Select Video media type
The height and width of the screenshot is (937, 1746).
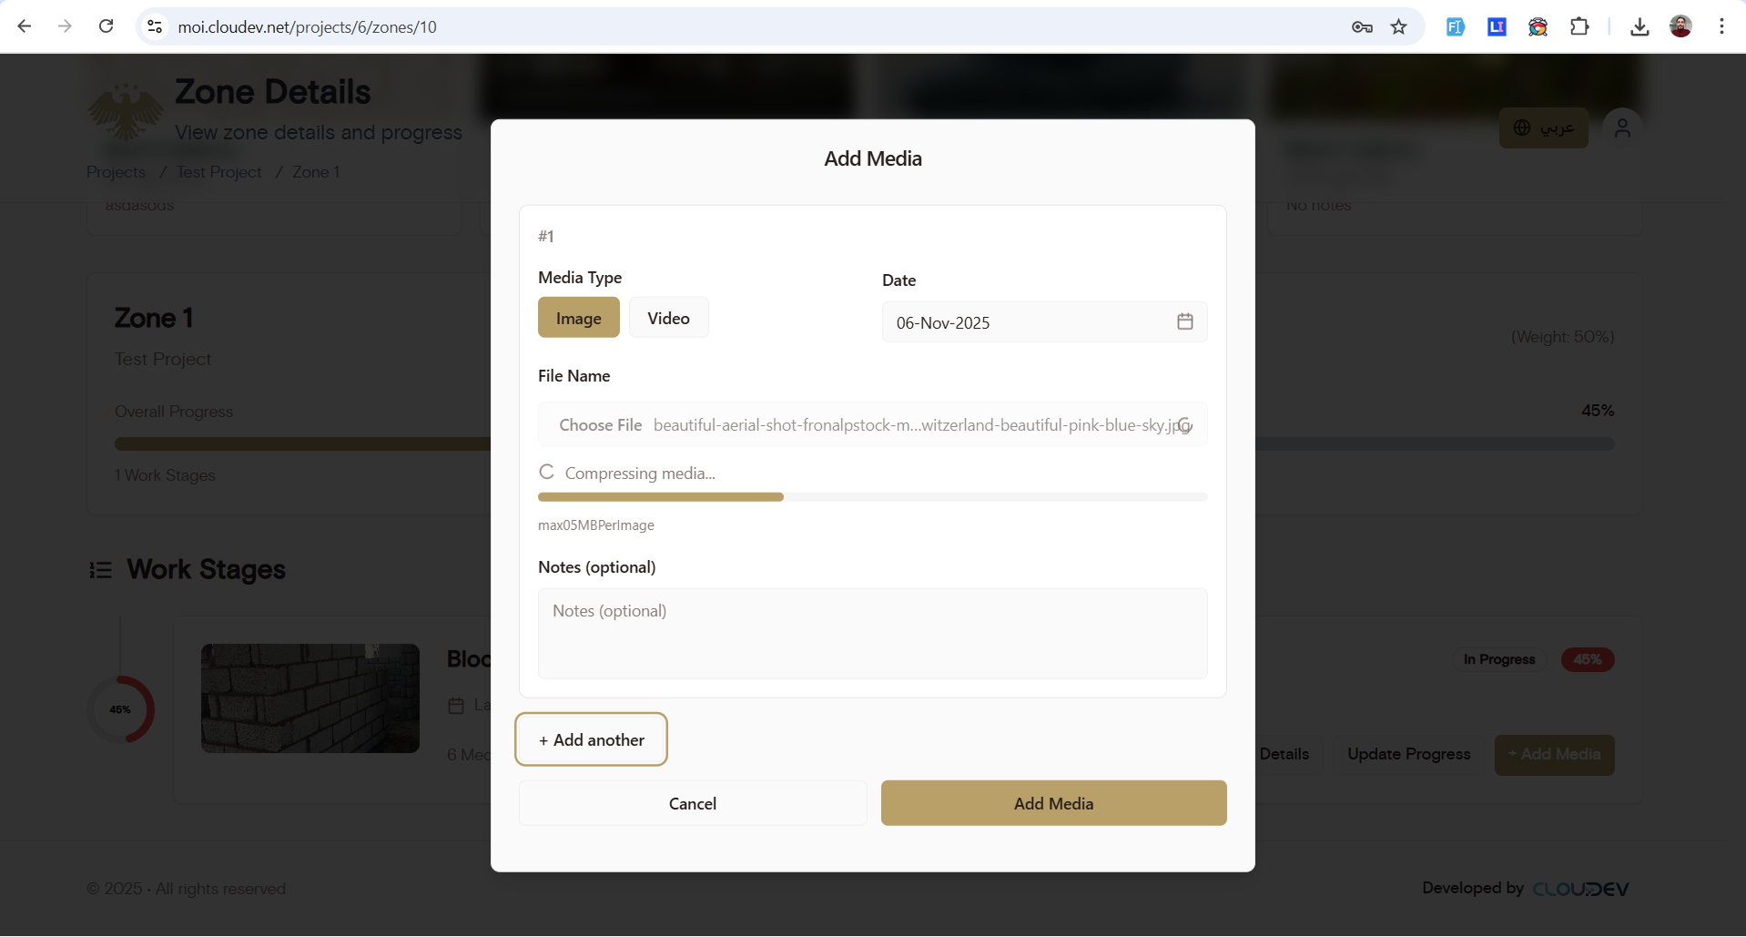pos(668,318)
